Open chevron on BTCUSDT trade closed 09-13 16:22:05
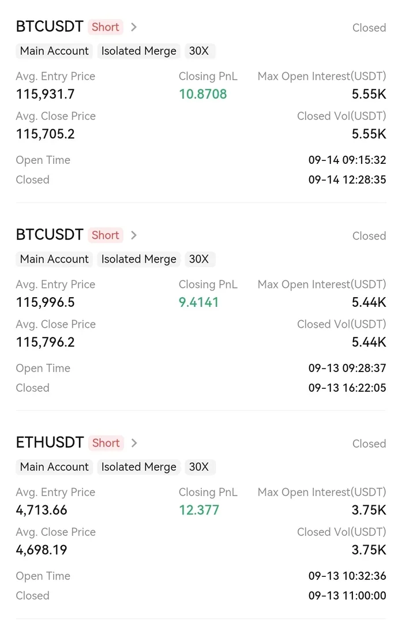Viewport: 402px width, 623px height. pos(134,235)
